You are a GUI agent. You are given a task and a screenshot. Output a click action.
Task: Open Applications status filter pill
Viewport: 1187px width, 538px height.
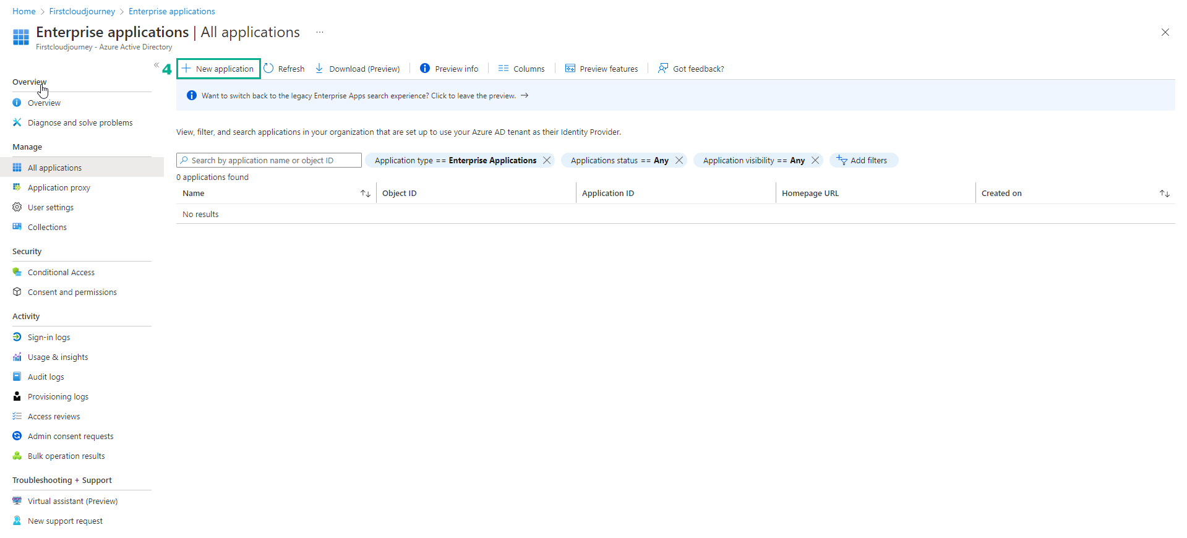point(619,160)
